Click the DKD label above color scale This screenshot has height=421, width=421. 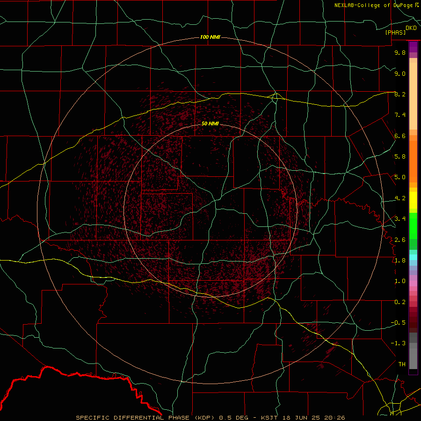tap(411, 28)
